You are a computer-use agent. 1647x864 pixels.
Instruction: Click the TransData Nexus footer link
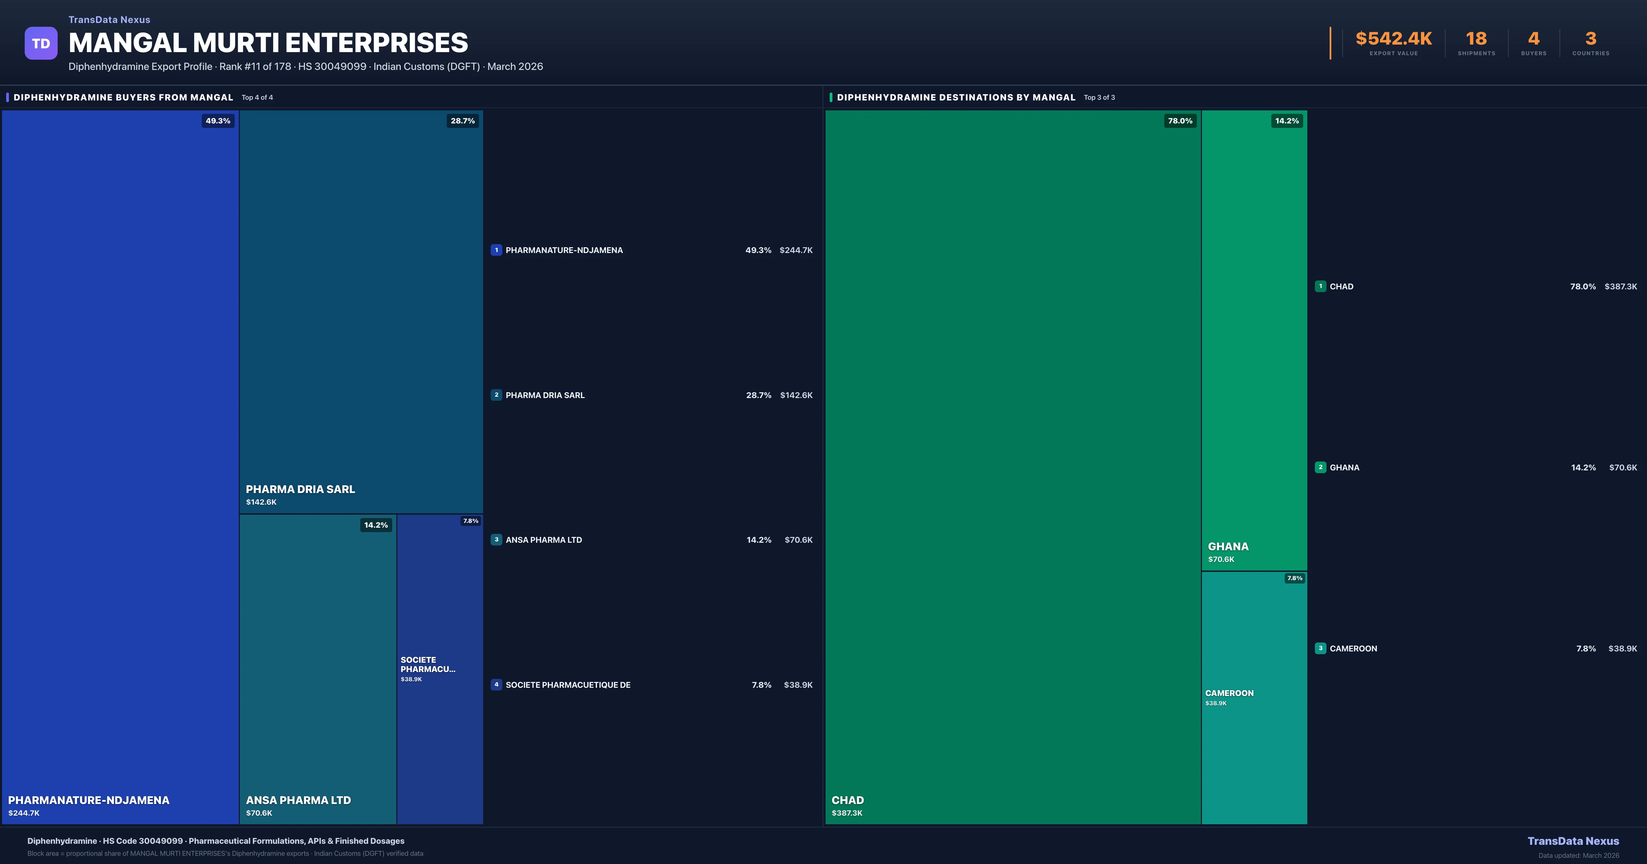pyautogui.click(x=1573, y=841)
